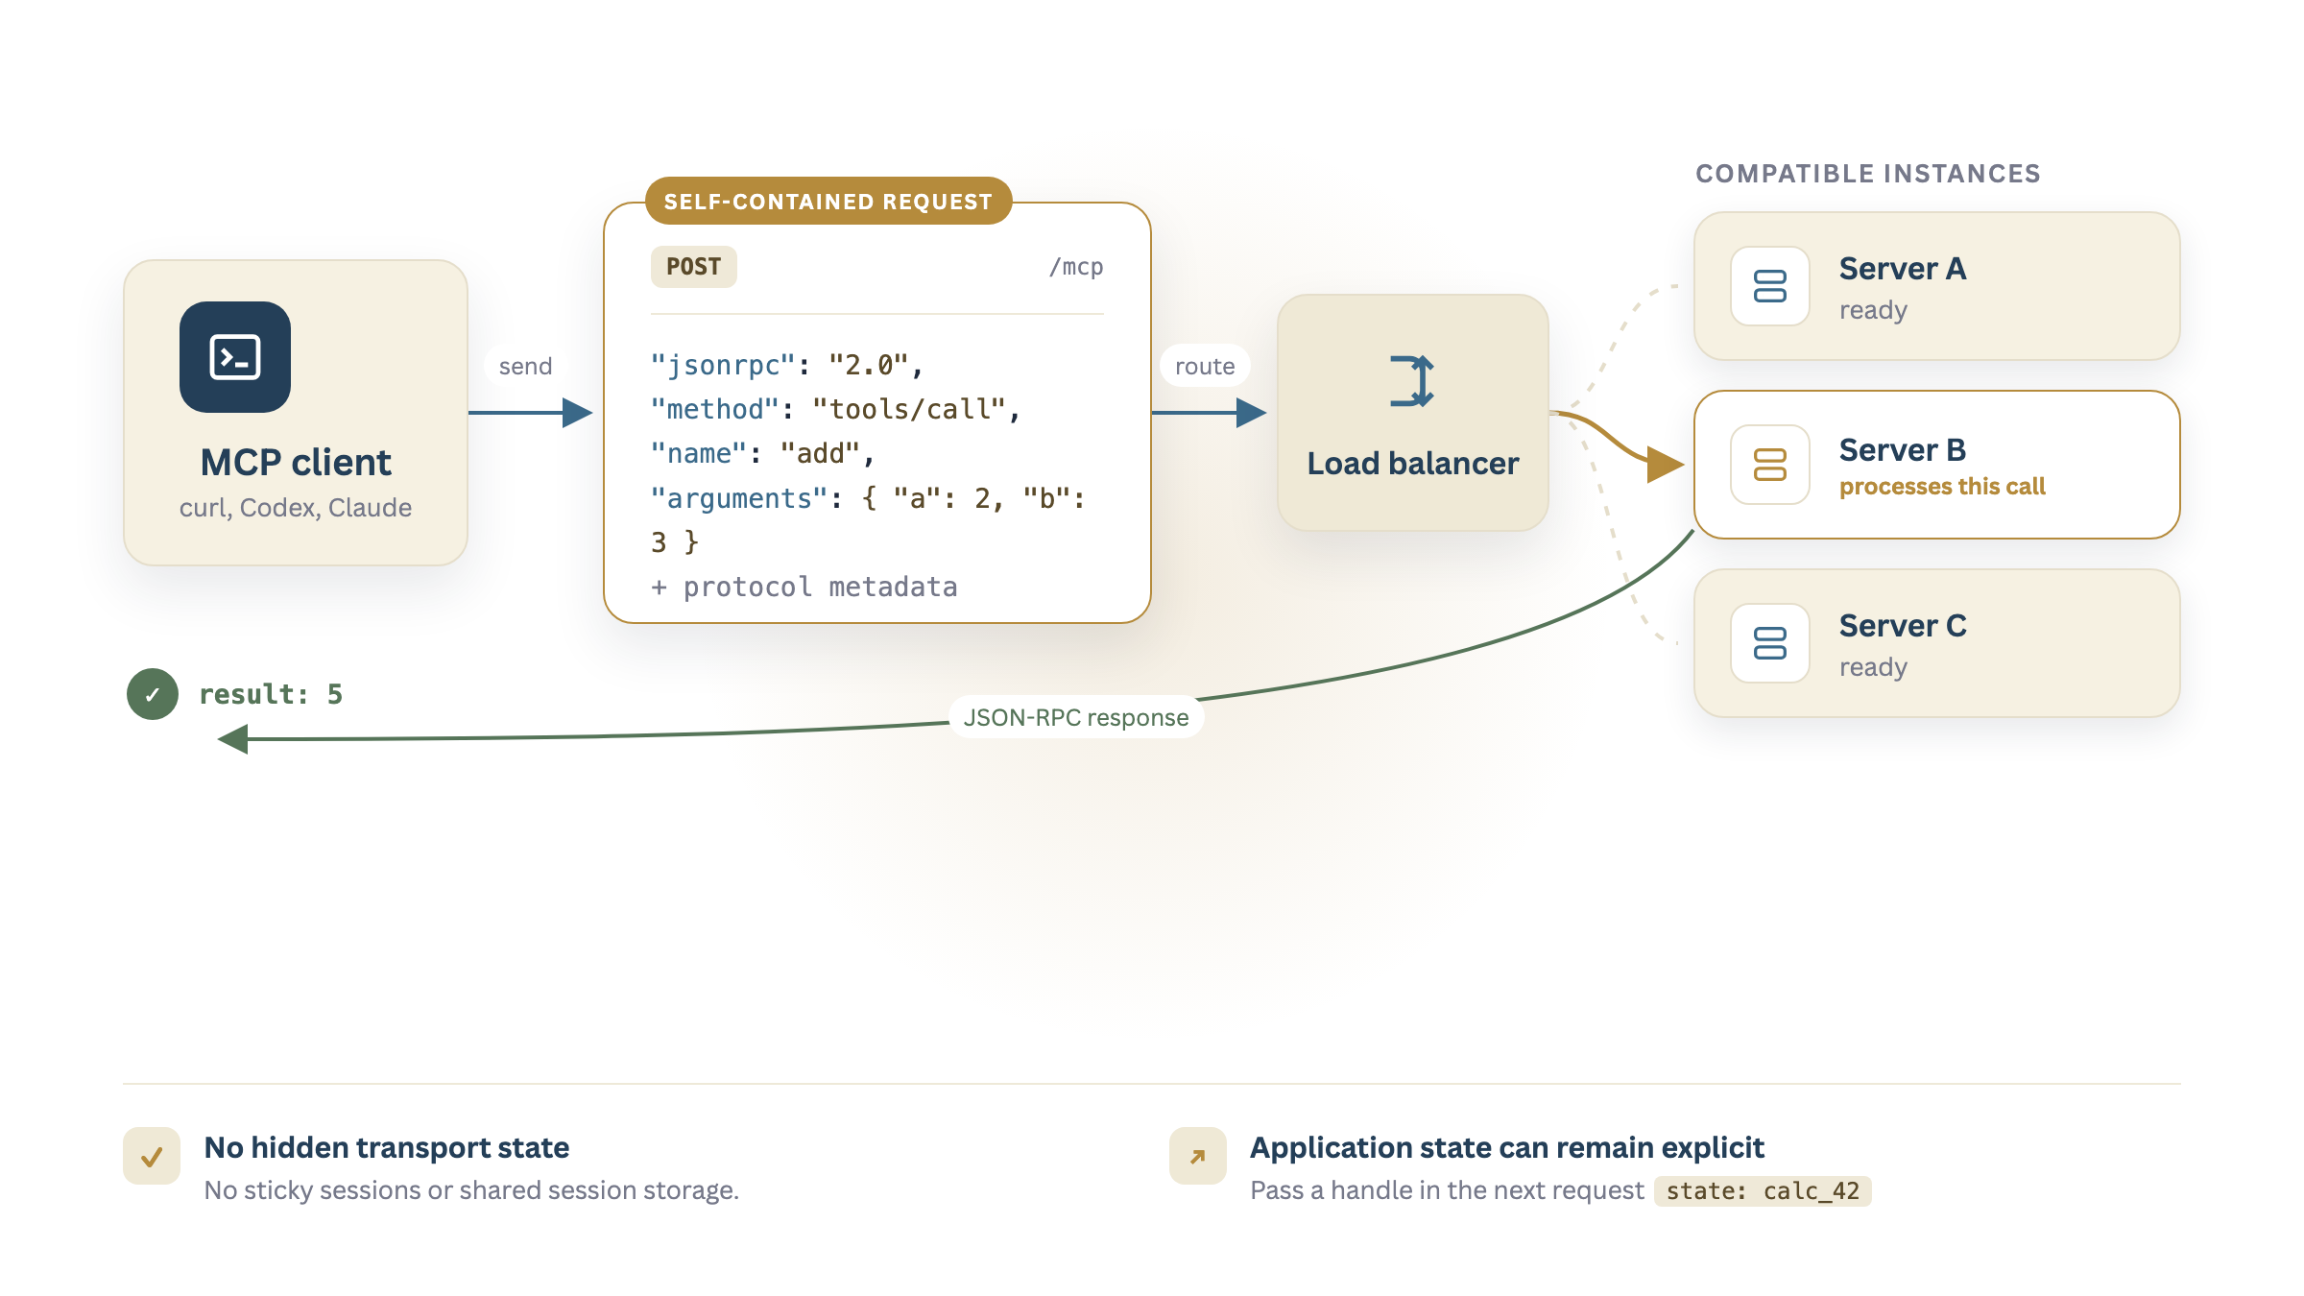Click the curl, Codex, Claude subtitle
This screenshot has height=1296, width=2304.
(x=296, y=507)
